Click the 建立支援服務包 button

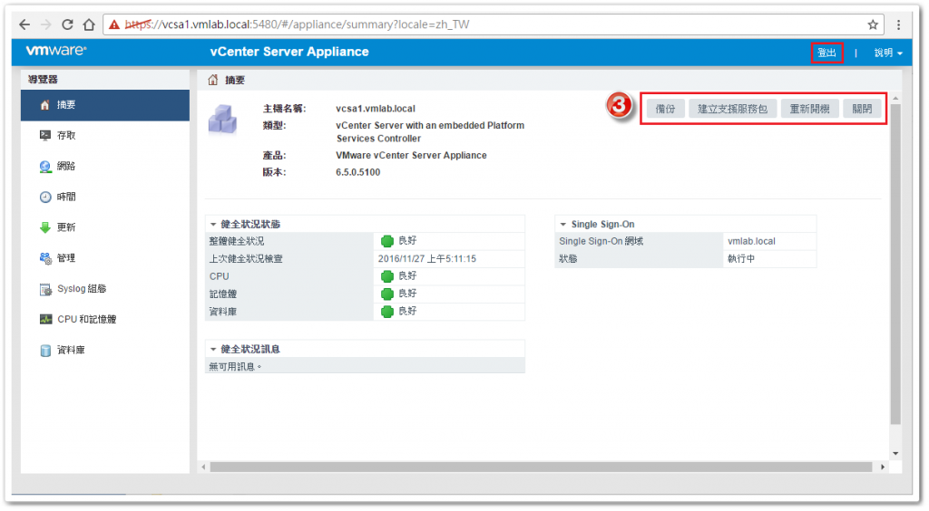732,109
